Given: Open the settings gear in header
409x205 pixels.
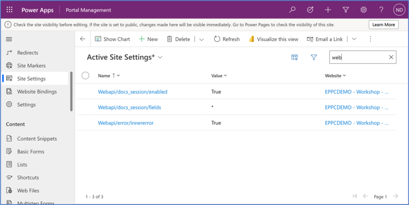Looking at the screenshot, I should click(364, 10).
